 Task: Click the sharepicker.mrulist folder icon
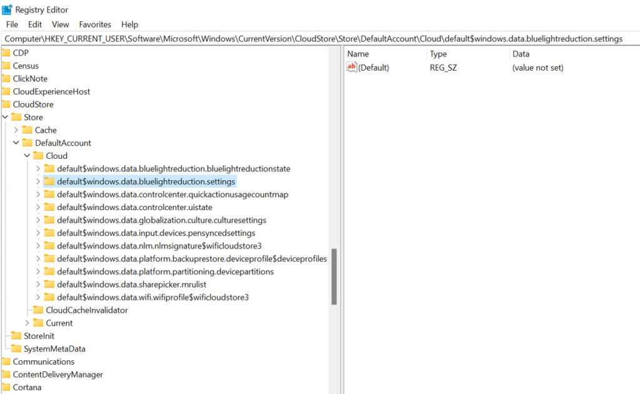[x=49, y=284]
